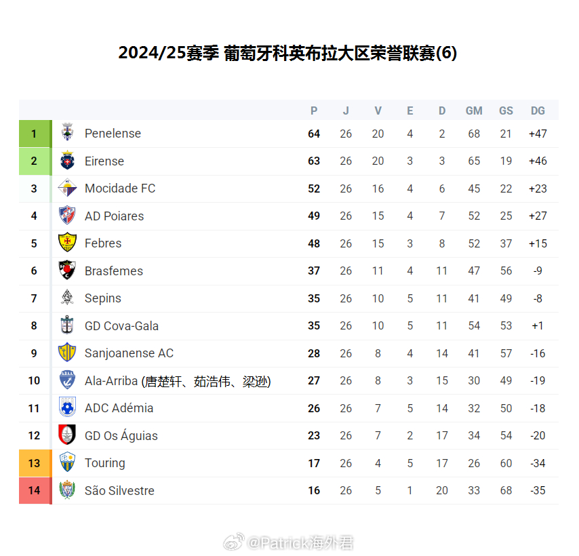Click the Penelense club crest

click(67, 132)
